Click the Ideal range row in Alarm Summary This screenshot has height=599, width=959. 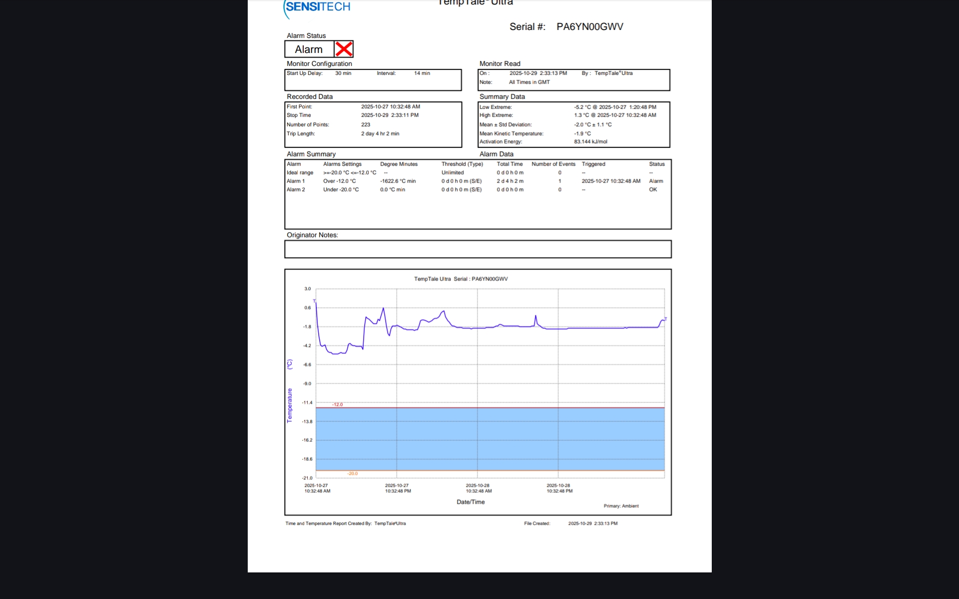(300, 173)
